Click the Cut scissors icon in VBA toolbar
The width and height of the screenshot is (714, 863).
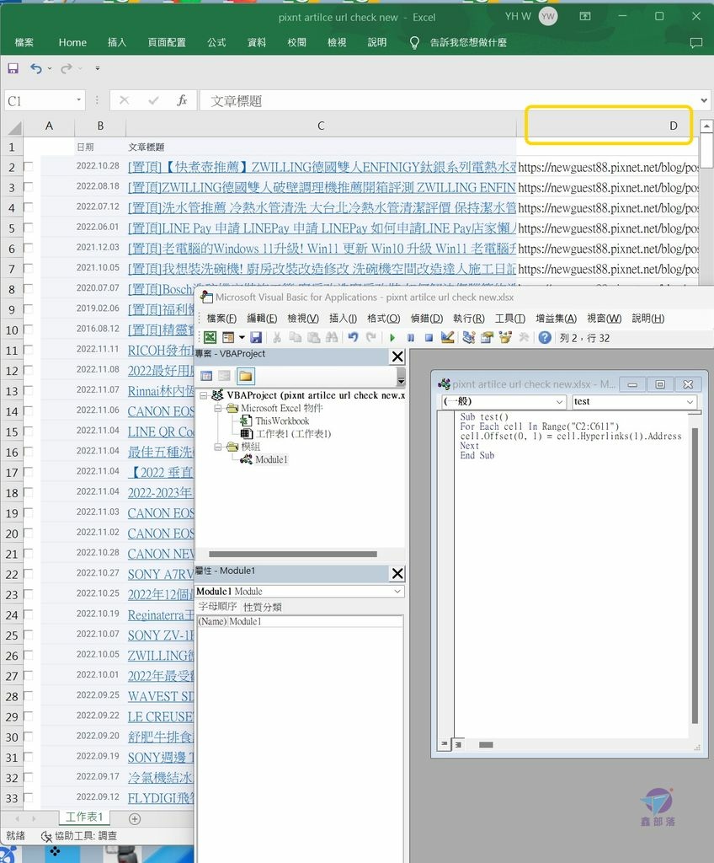pyautogui.click(x=277, y=337)
